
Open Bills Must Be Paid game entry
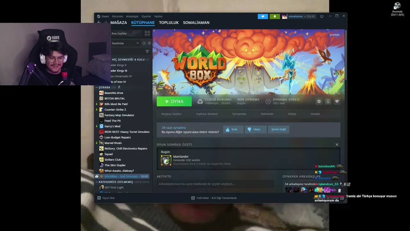[116, 104]
